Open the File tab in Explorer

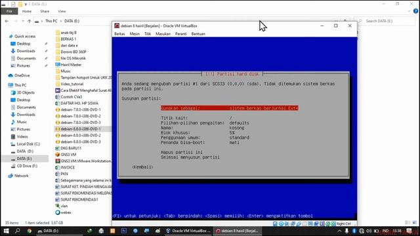[x=9, y=11]
